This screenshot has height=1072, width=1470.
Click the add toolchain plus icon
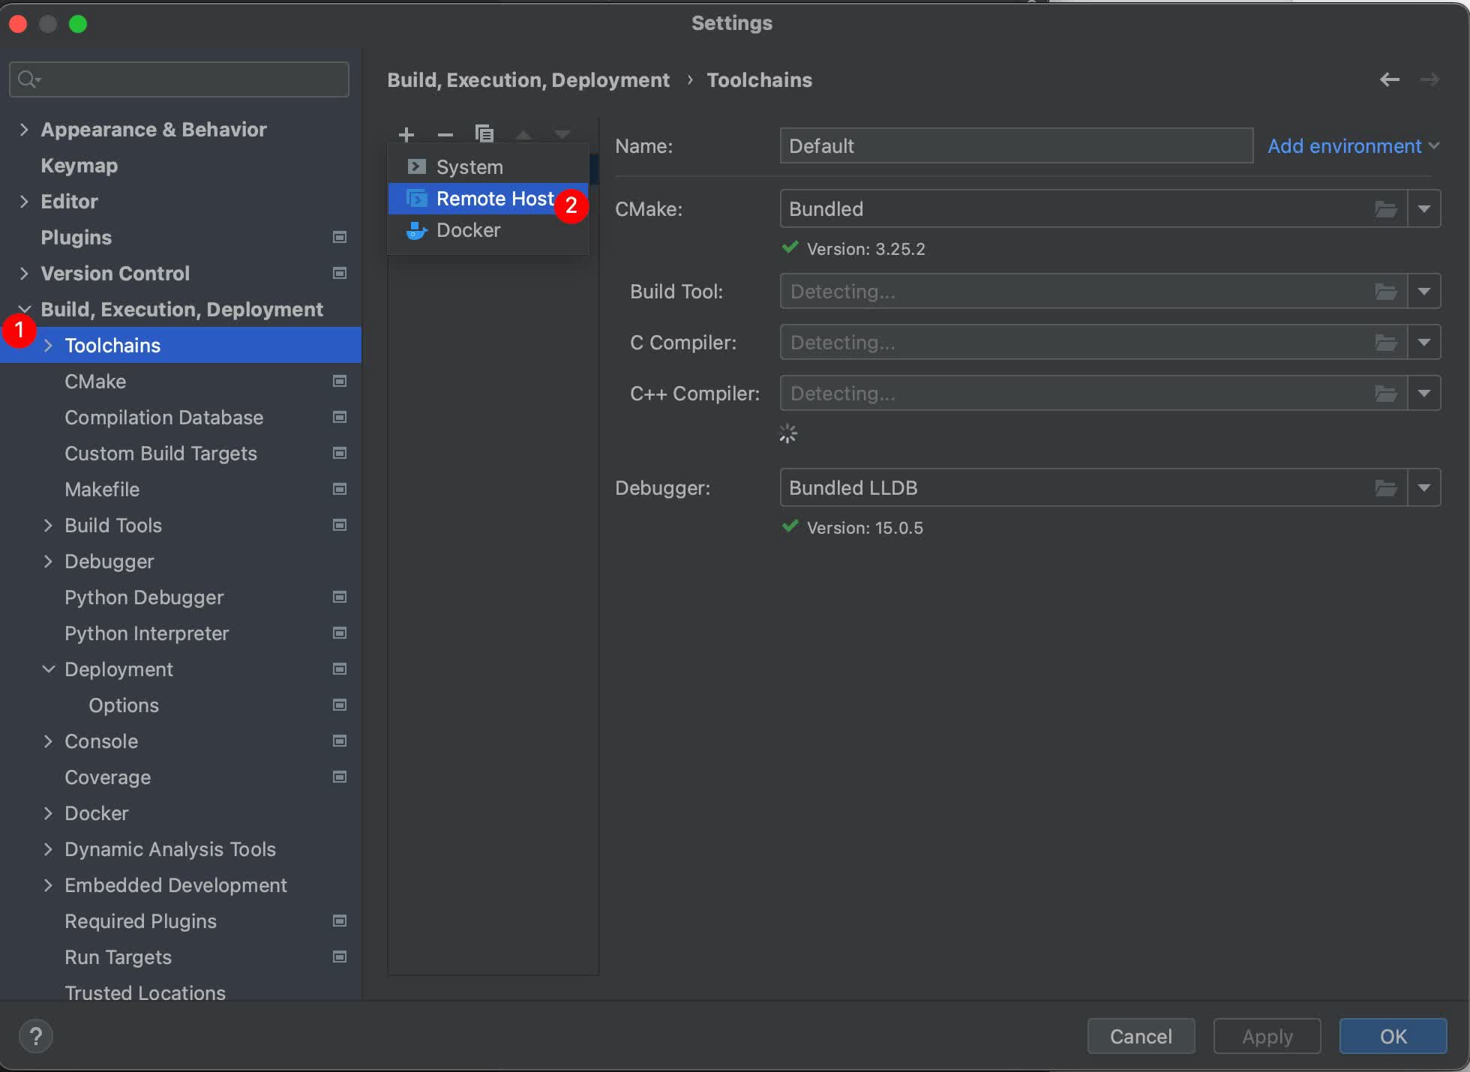pos(406,135)
